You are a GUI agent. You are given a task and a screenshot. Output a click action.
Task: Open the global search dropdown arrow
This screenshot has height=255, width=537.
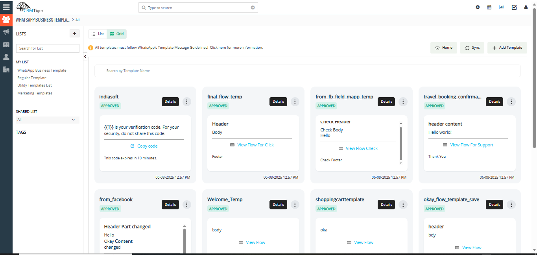click(253, 7)
